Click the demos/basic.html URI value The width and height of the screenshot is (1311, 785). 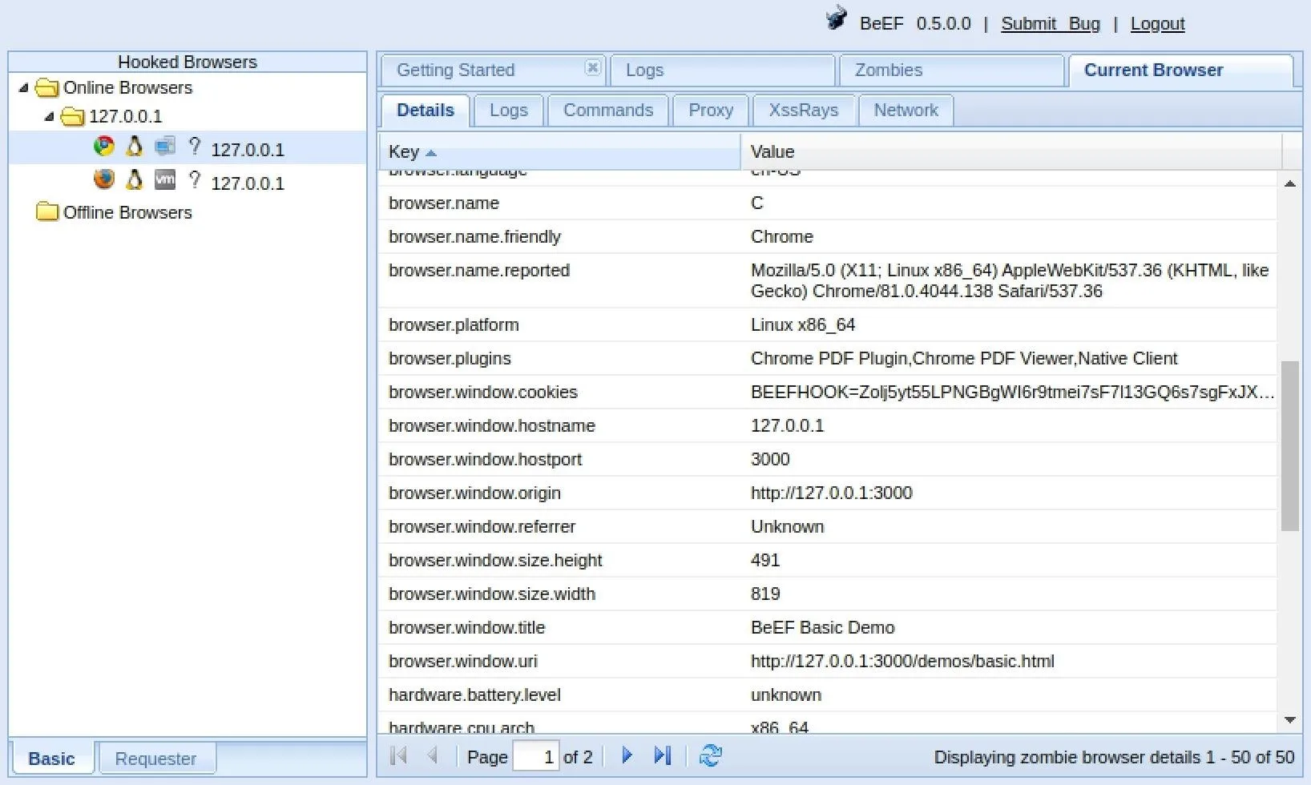[x=902, y=662]
